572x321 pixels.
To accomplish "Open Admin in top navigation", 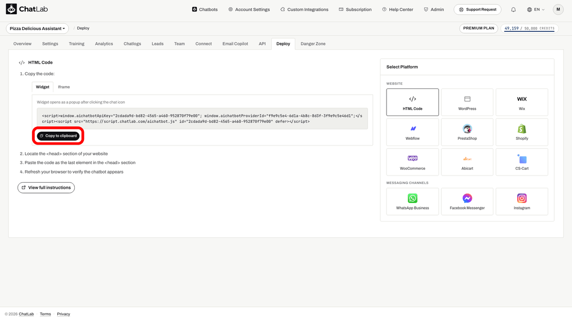I will click(x=434, y=10).
